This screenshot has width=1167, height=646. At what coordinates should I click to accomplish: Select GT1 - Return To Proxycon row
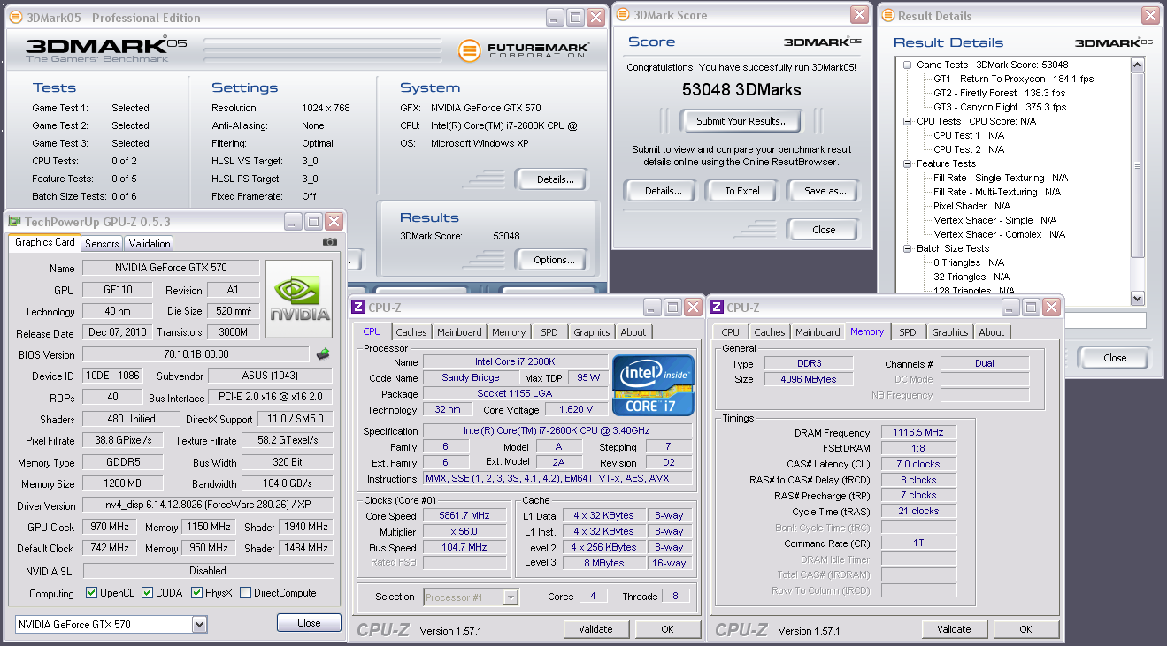(x=1013, y=79)
